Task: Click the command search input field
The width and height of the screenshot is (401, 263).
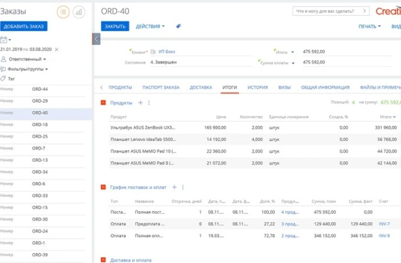Action: (x=329, y=11)
